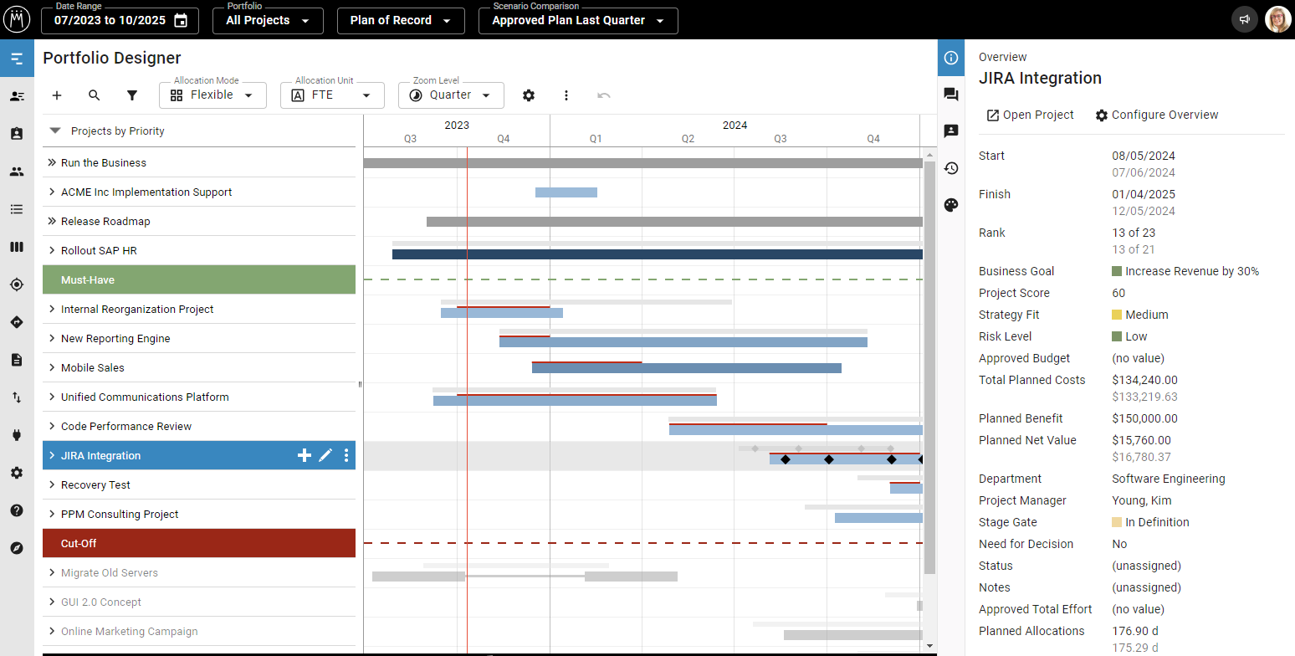Edit JIRA Integration using its pencil icon
The width and height of the screenshot is (1295, 656).
[x=325, y=455]
